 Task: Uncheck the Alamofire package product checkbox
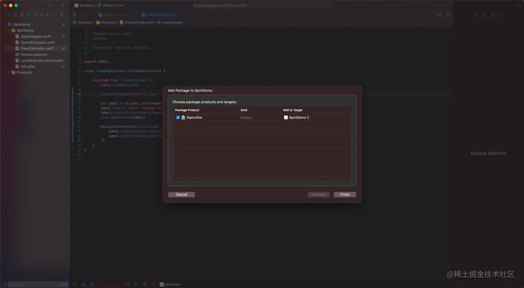(x=178, y=117)
